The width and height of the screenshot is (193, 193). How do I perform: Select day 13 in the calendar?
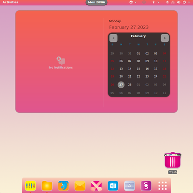click(x=121, y=69)
